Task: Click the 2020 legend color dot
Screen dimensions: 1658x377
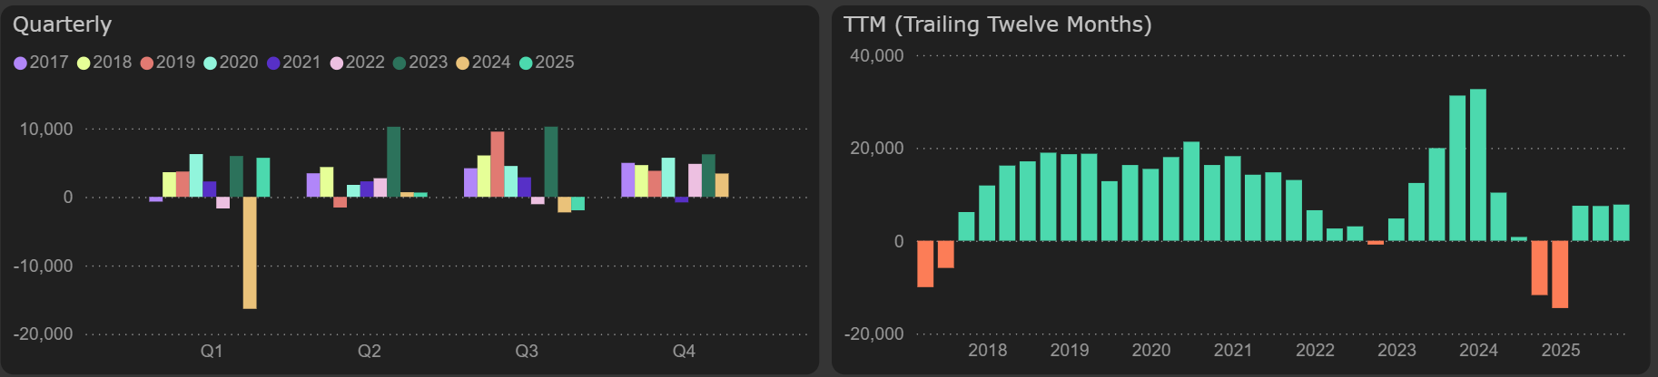Action: [x=211, y=63]
